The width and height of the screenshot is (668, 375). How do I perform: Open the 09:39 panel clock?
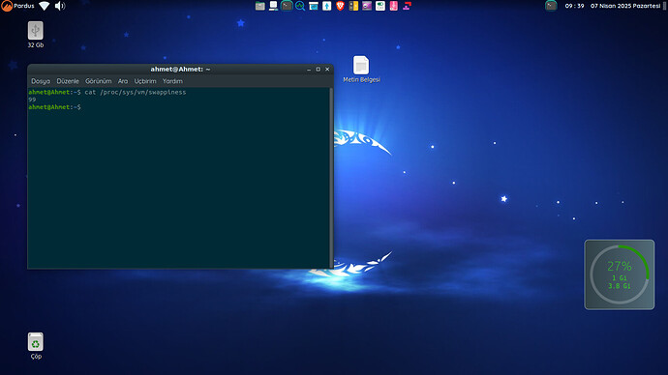tap(574, 6)
